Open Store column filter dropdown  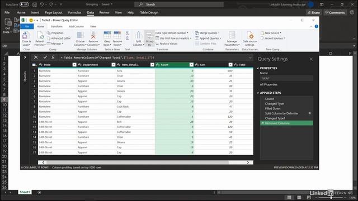point(74,65)
